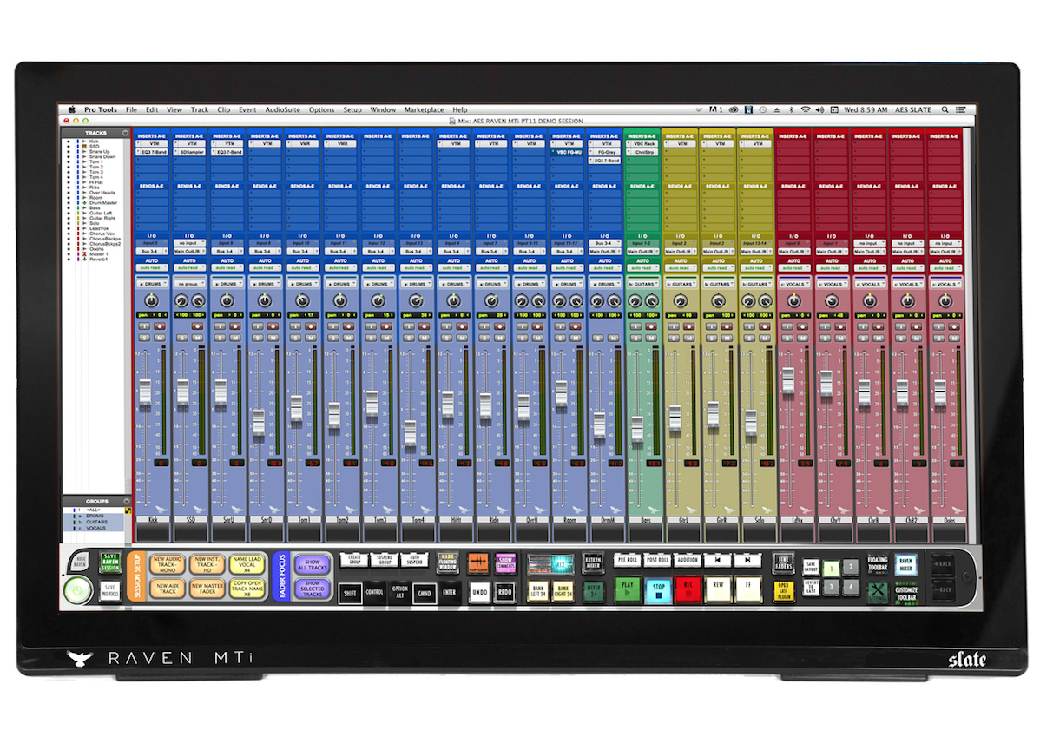The image size is (1040, 750).
Task: Open Kick channel's auto read dropdown
Action: coord(151,268)
